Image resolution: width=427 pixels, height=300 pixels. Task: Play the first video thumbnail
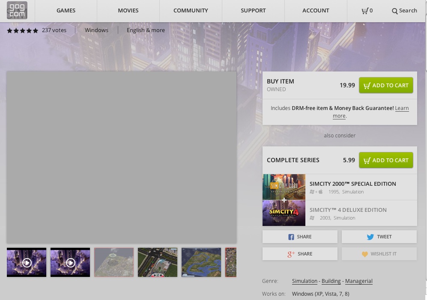point(27,262)
